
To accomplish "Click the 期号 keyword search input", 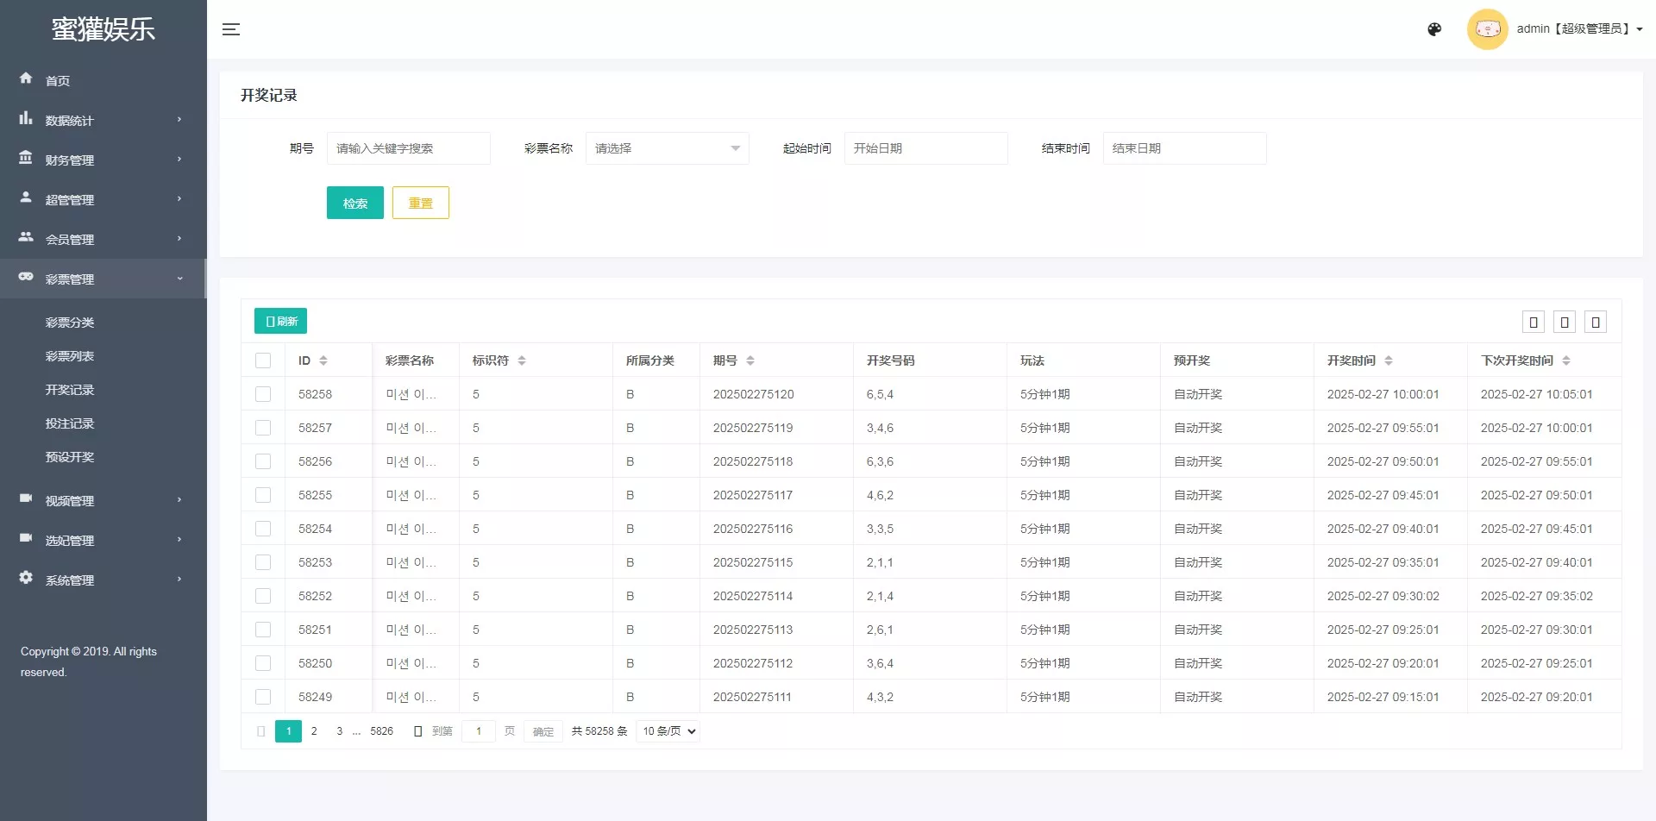I will click(408, 148).
